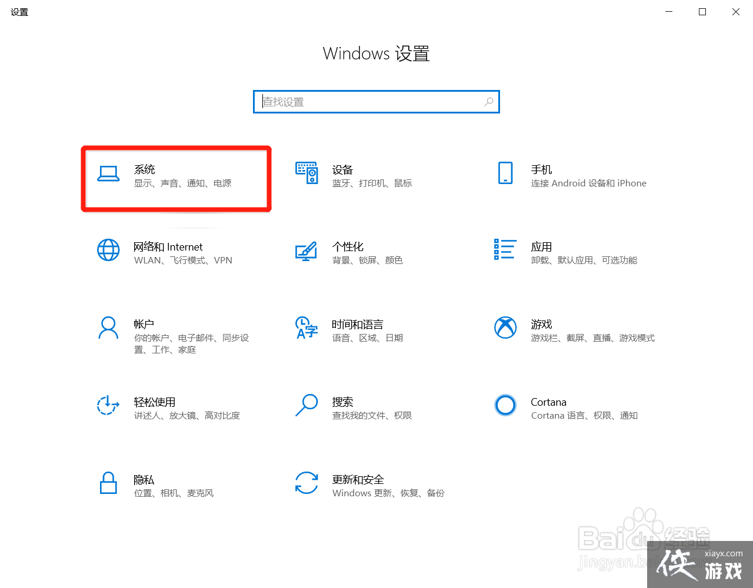Screen dimensions: 753x588
Task: Click the 个性化 title text
Action: (x=348, y=247)
